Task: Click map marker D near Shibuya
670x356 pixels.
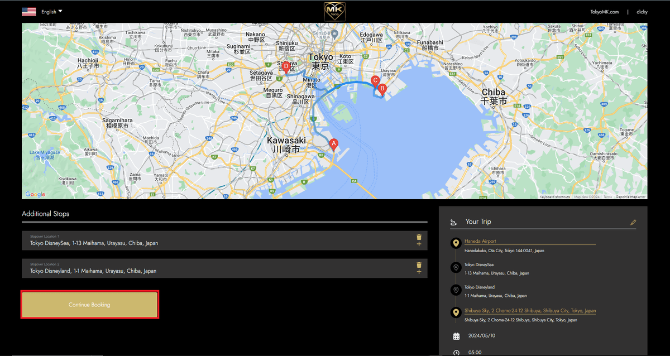Action: (x=286, y=67)
